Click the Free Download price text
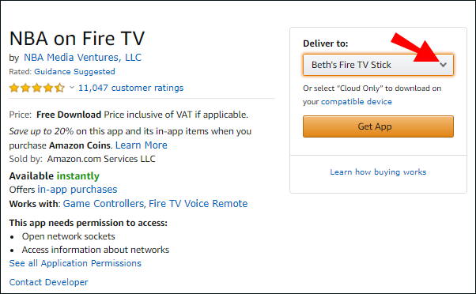 tap(69, 115)
